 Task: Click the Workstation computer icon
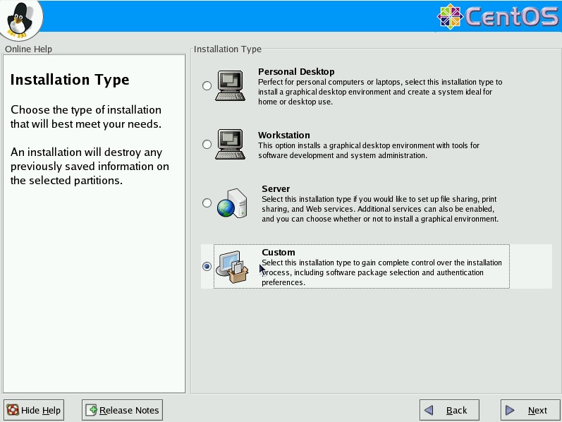(x=231, y=144)
